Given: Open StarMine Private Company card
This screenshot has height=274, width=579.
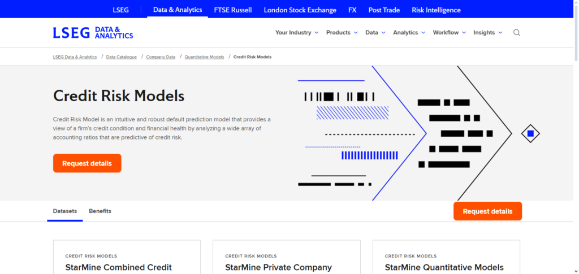Looking at the screenshot, I should pyautogui.click(x=287, y=258).
